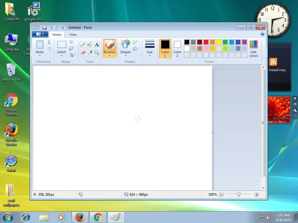Open Internet Explorer from the taskbar

[x=26, y=217]
